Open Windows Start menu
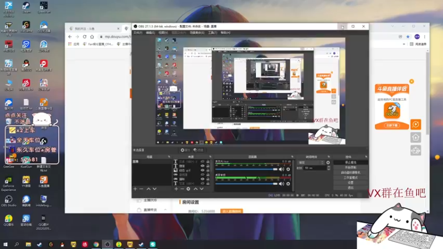This screenshot has height=249, width=443. tap(5, 245)
